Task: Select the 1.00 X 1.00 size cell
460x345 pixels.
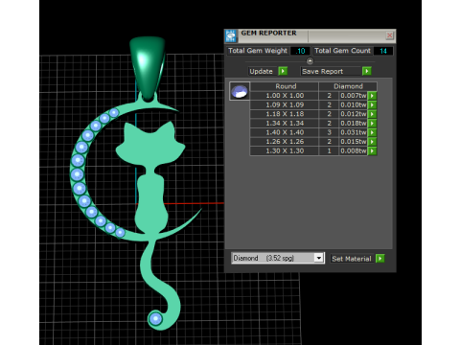Action: (285, 96)
